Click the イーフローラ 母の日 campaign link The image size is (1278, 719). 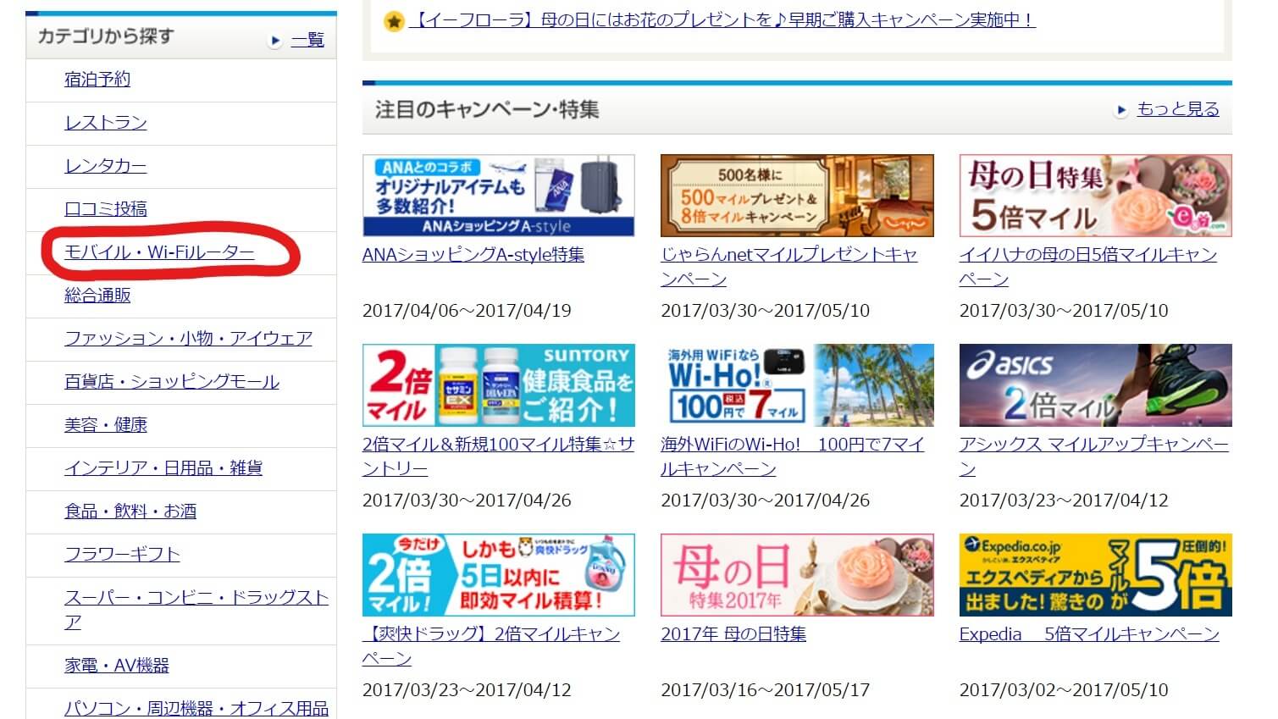[722, 19]
